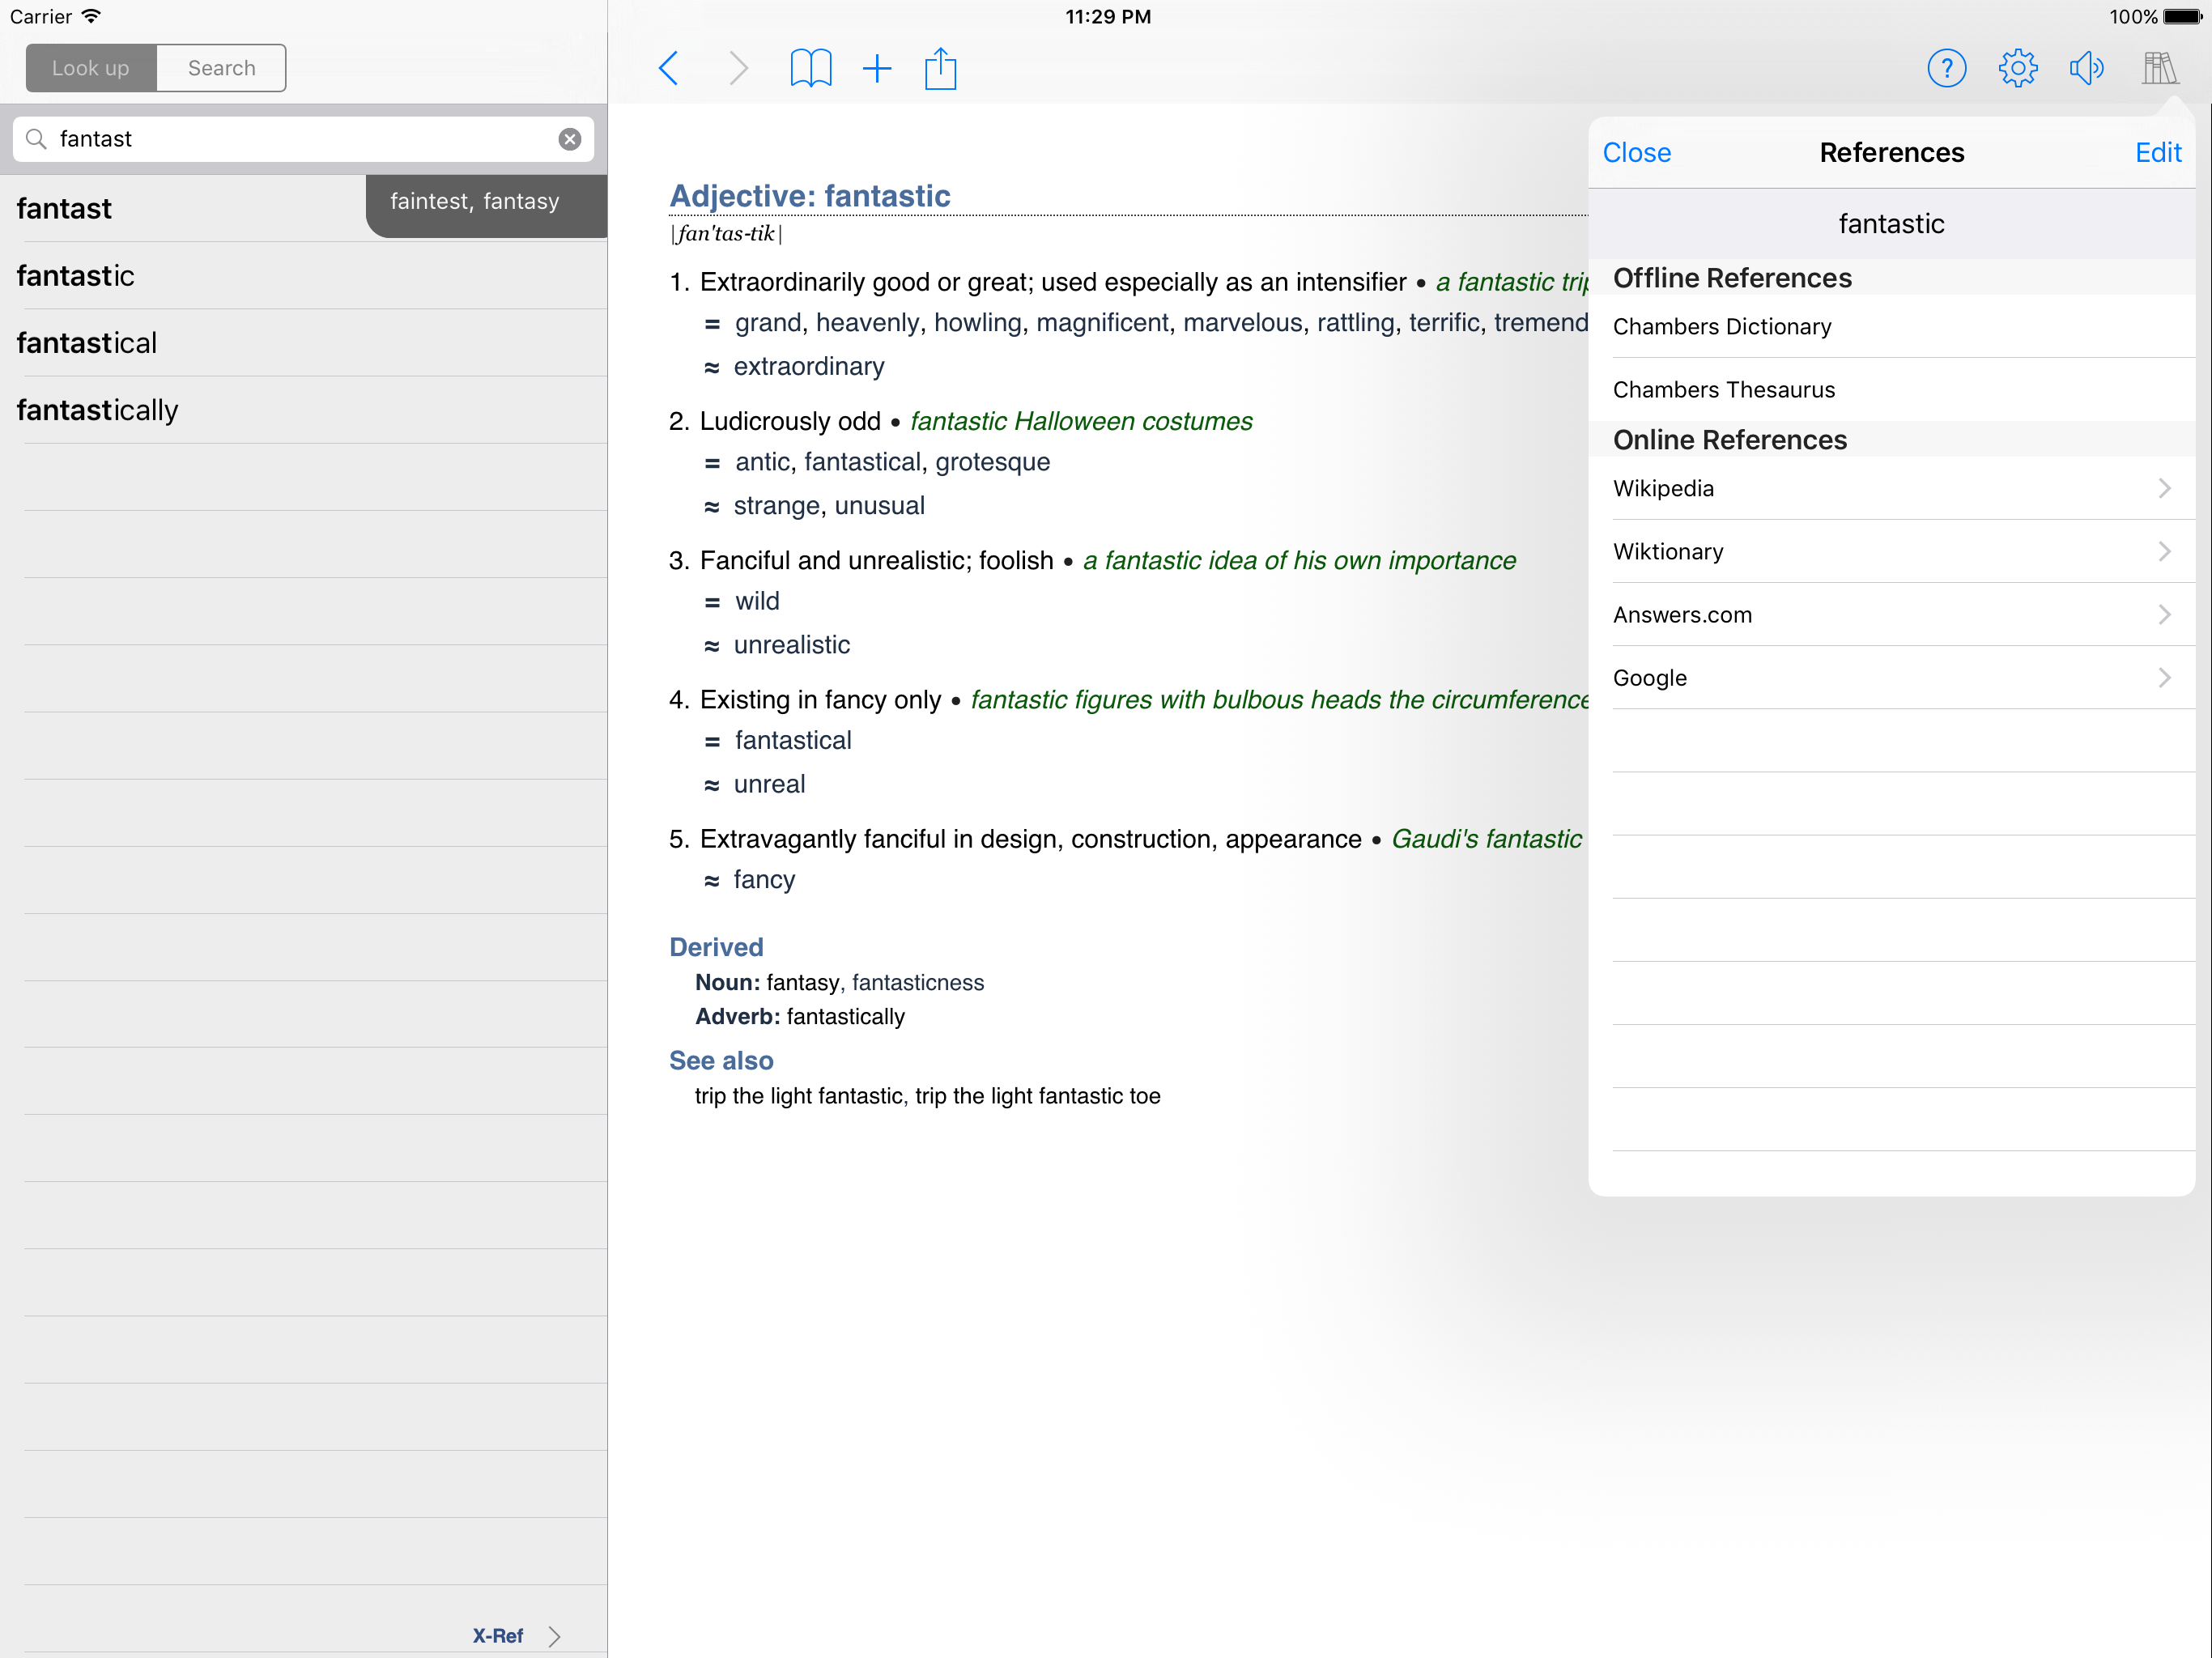Open settings gear icon
Screen dimensions: 2212x1658
[2017, 69]
